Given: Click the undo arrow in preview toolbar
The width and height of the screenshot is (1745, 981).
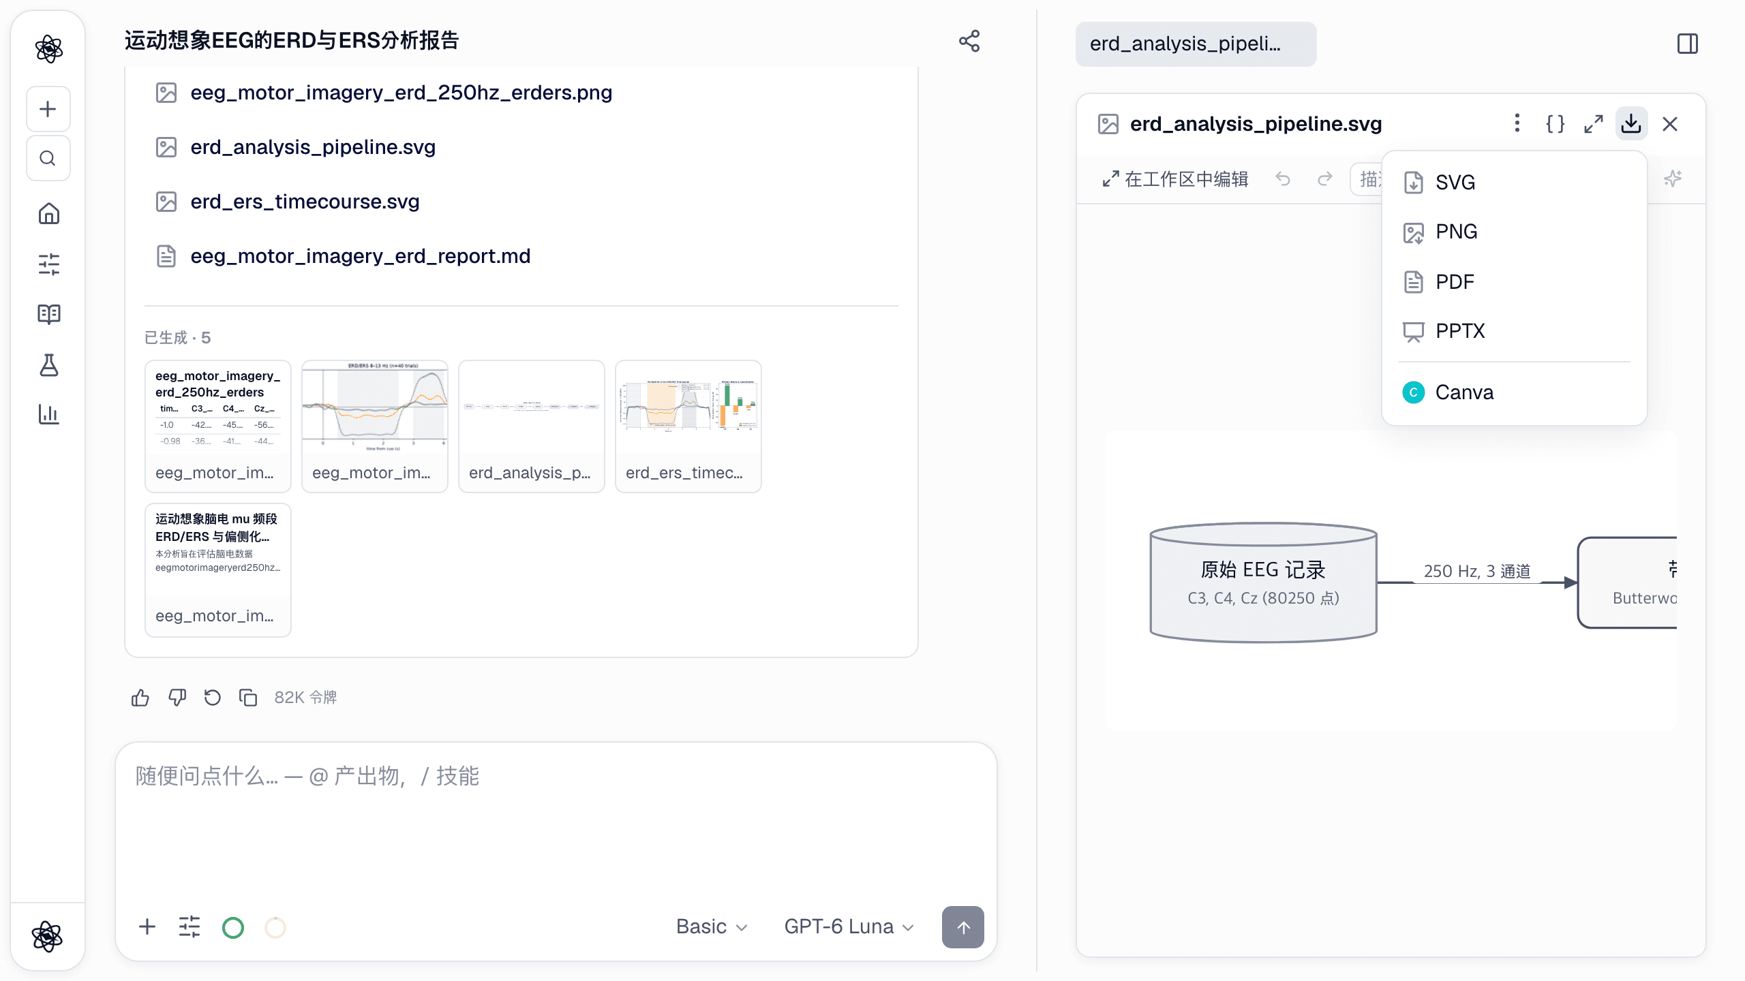Looking at the screenshot, I should pos(1283,178).
